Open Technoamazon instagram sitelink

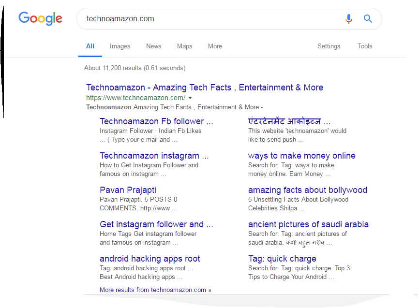pos(154,156)
